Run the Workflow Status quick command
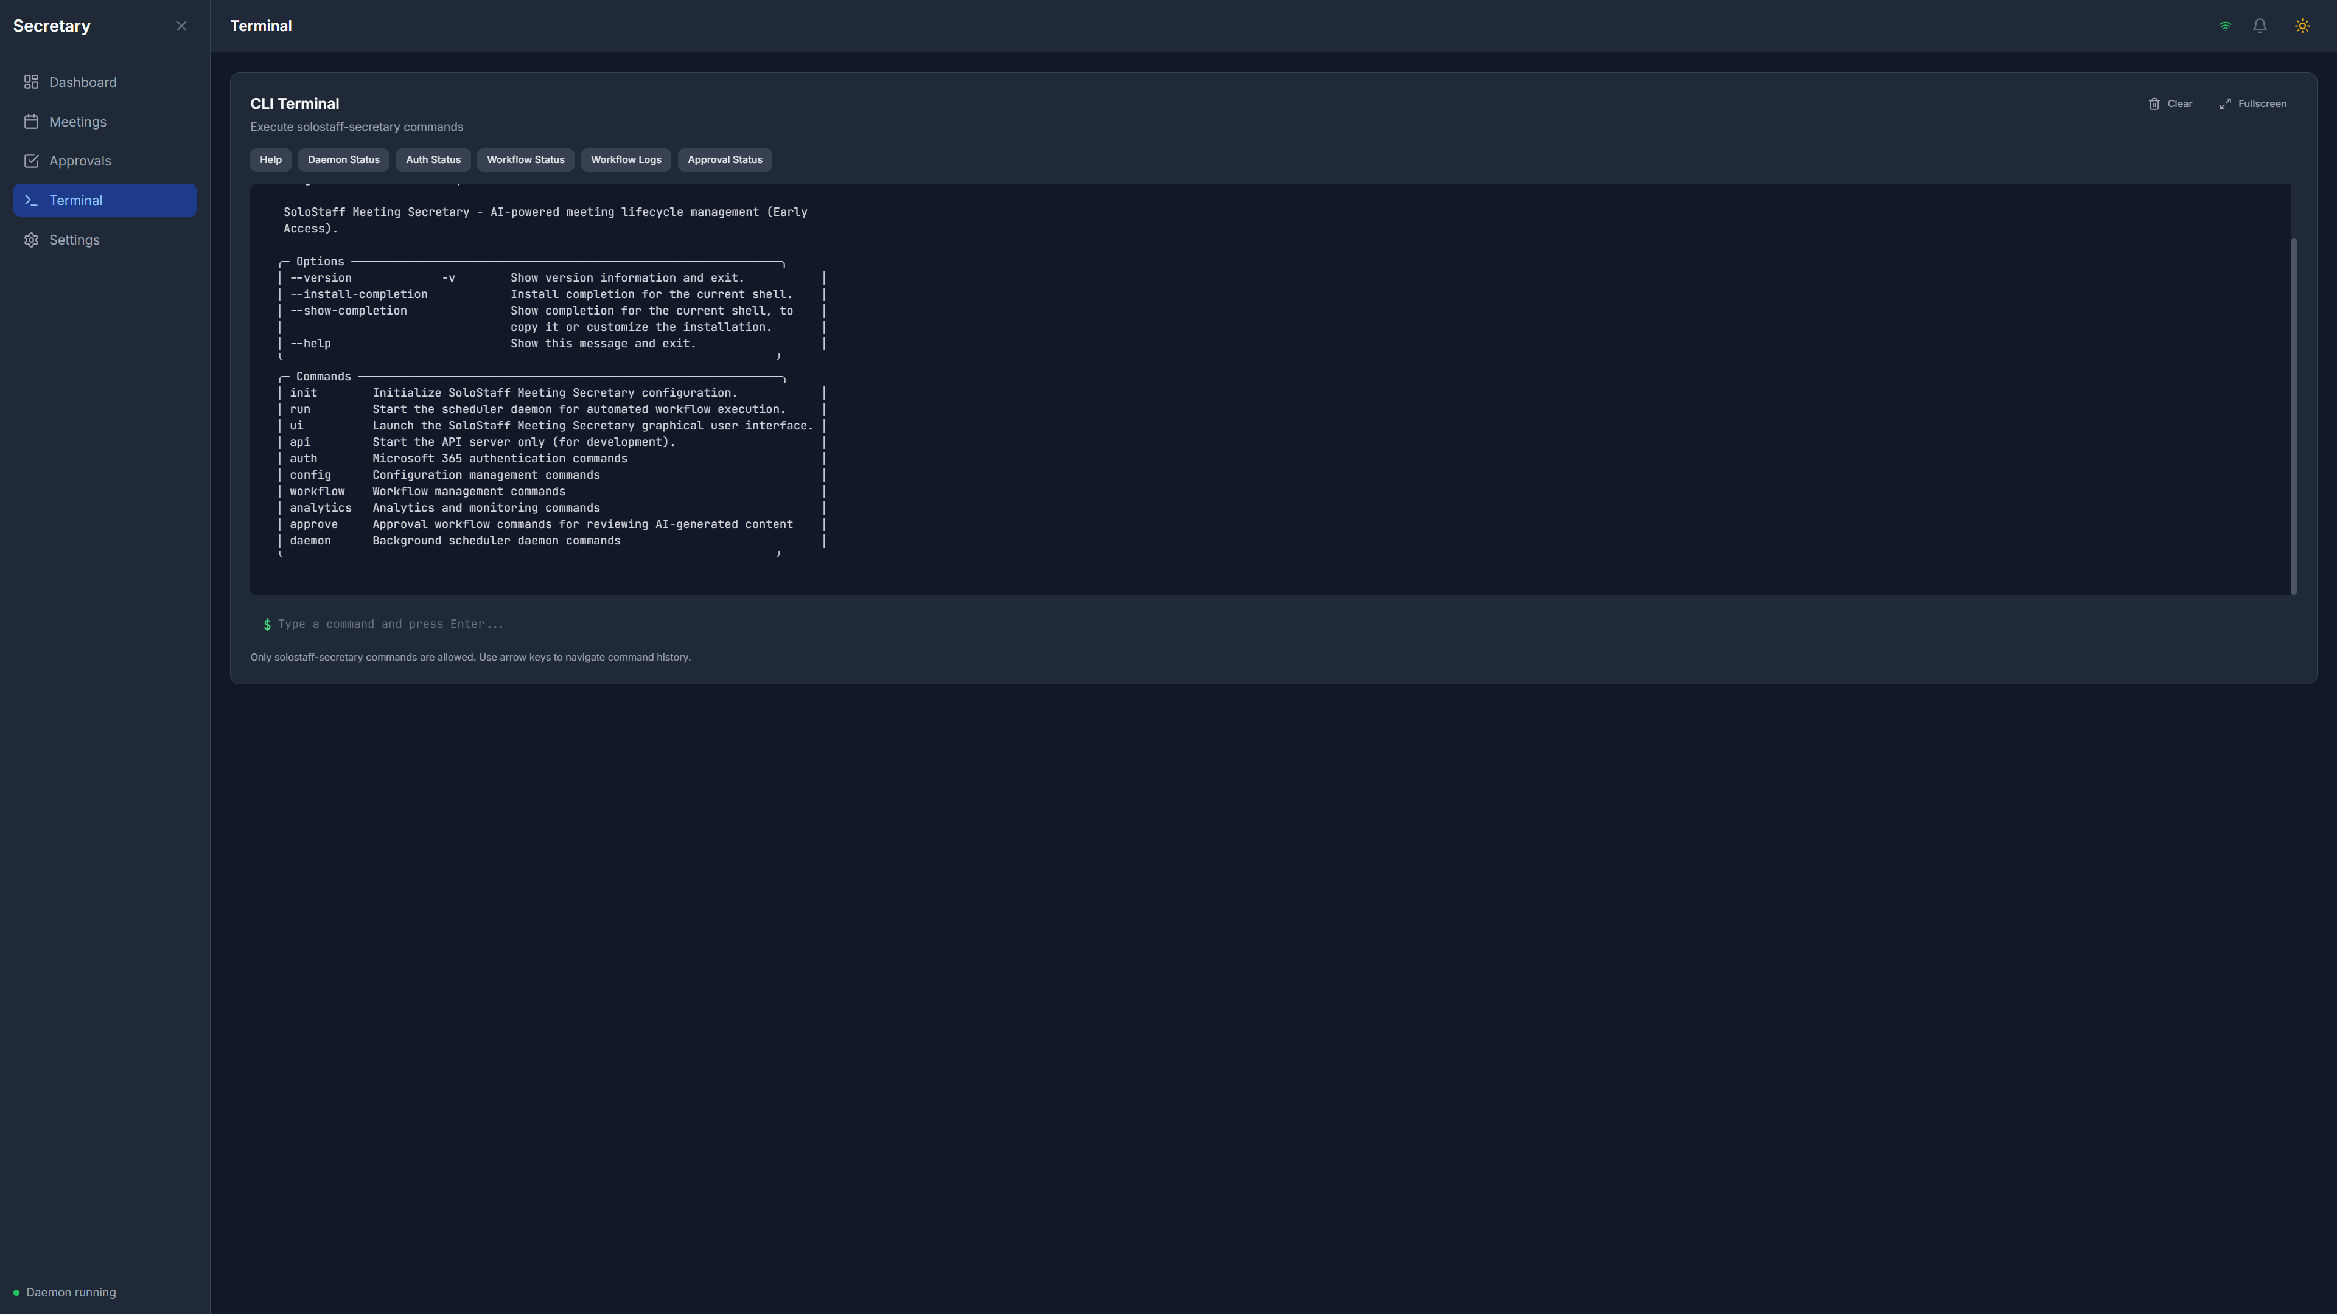Image resolution: width=2337 pixels, height=1314 pixels. (x=525, y=159)
